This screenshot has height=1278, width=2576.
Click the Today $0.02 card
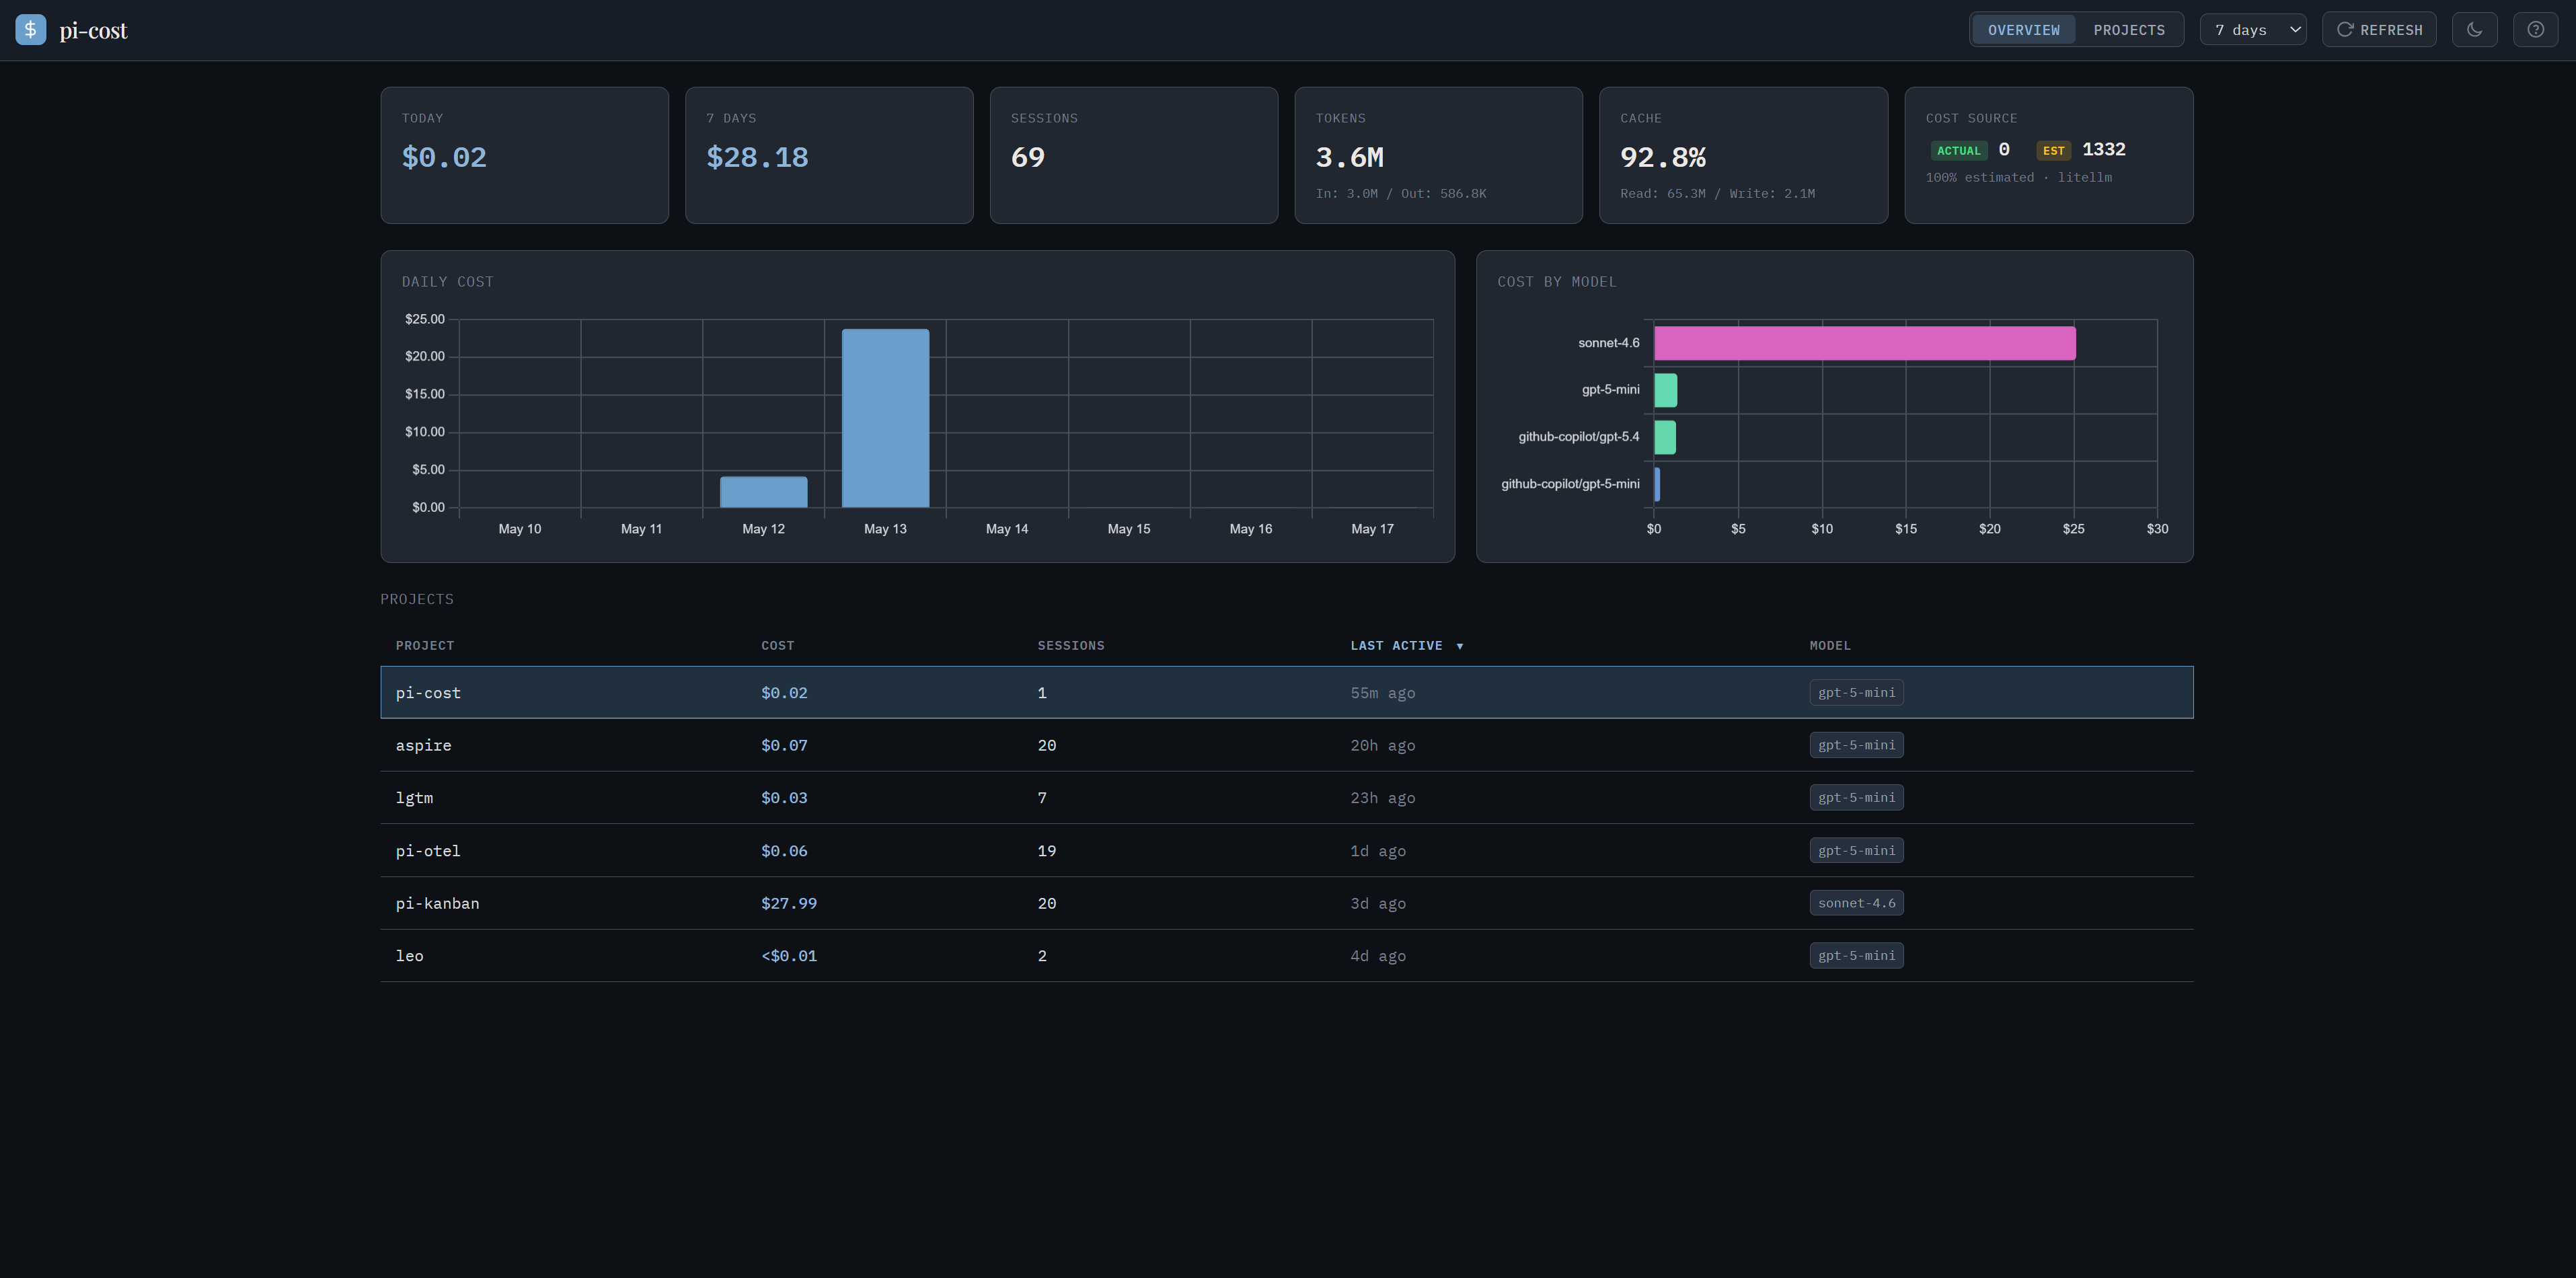tap(524, 155)
